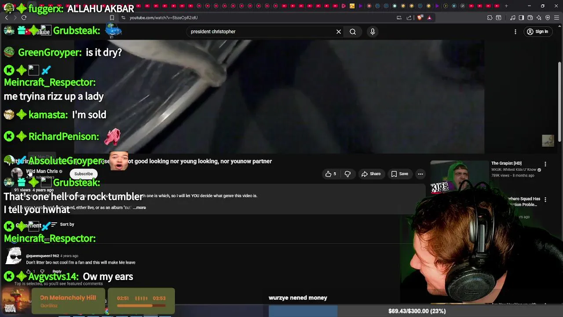The image size is (563, 317).
Task: Open the browser hamburger main menu
Action: pos(556,18)
